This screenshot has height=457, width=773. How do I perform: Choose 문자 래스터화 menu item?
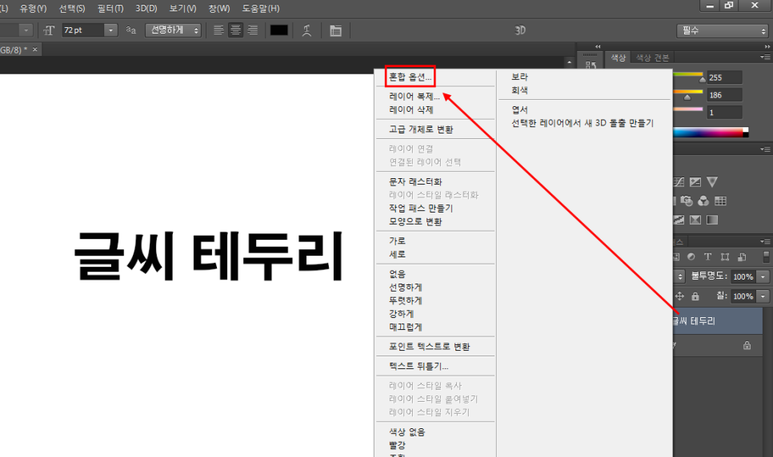[x=415, y=181]
